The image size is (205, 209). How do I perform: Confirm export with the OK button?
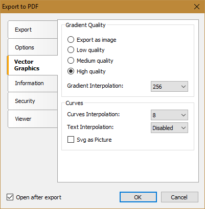[138, 197]
